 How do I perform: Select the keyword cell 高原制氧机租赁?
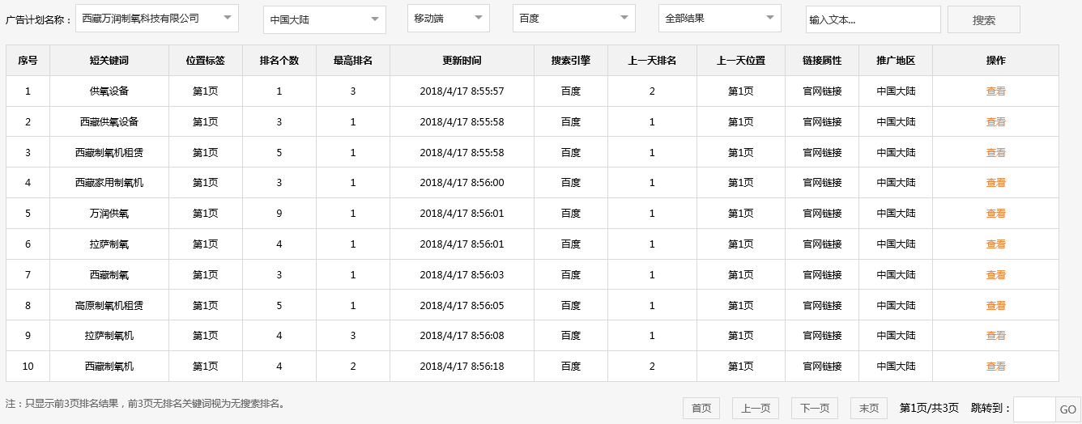click(109, 306)
